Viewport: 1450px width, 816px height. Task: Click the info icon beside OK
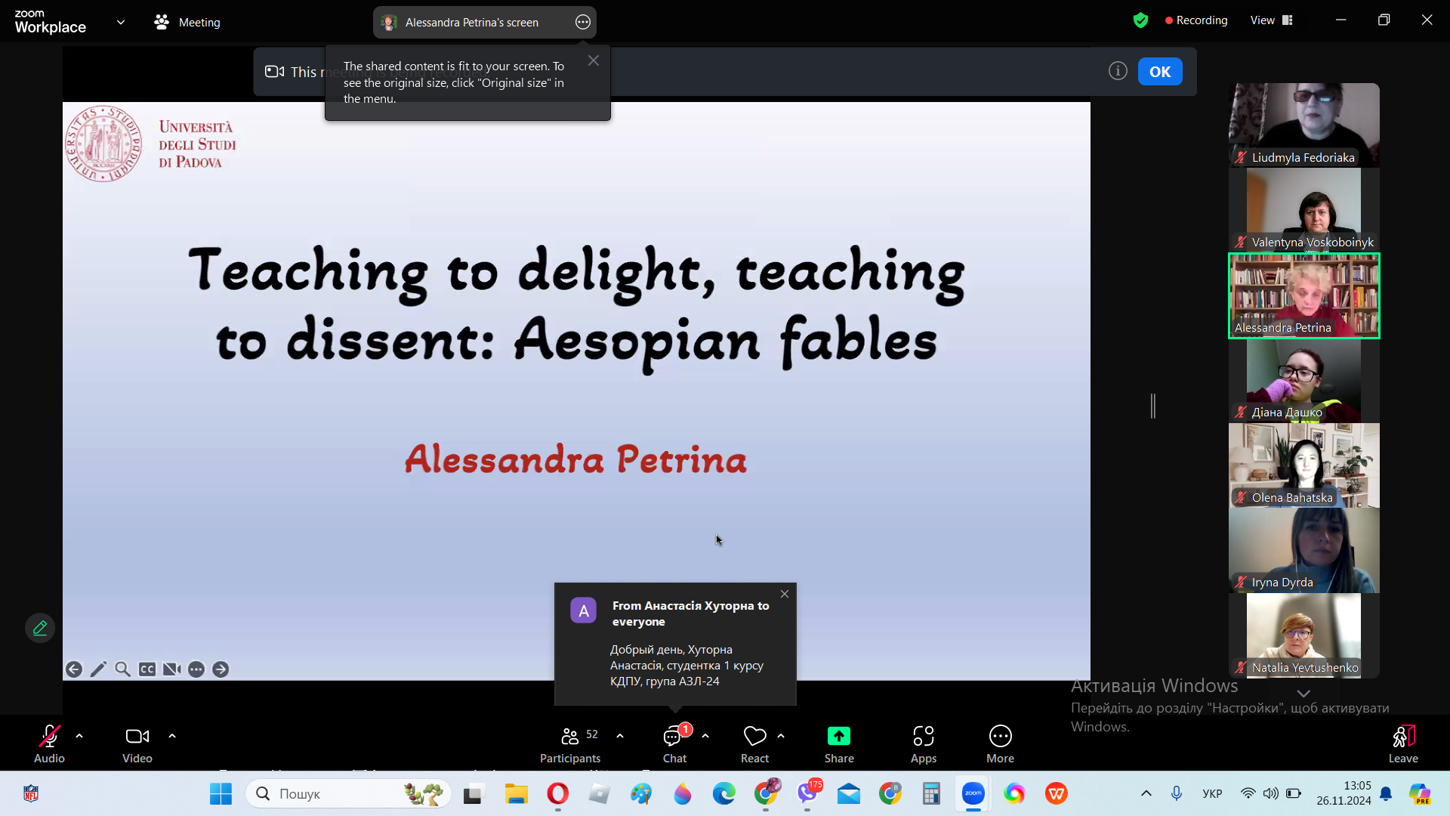(x=1118, y=71)
